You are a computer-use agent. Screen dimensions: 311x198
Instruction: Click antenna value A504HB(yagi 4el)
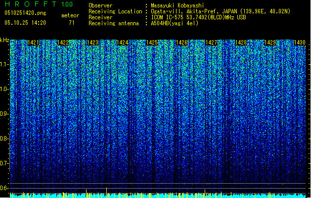pos(175,23)
